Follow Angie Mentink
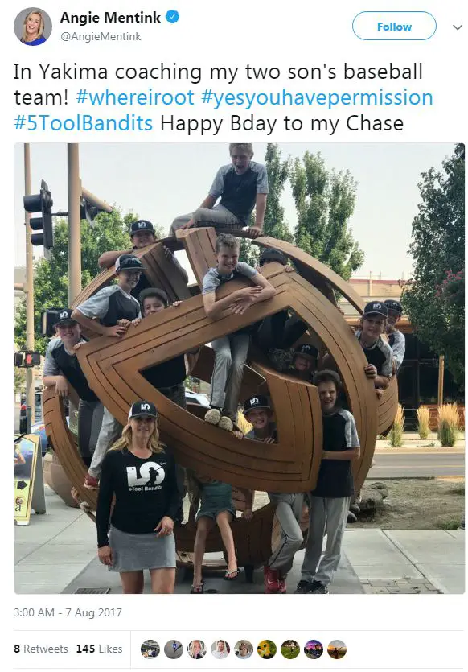 [x=394, y=26]
